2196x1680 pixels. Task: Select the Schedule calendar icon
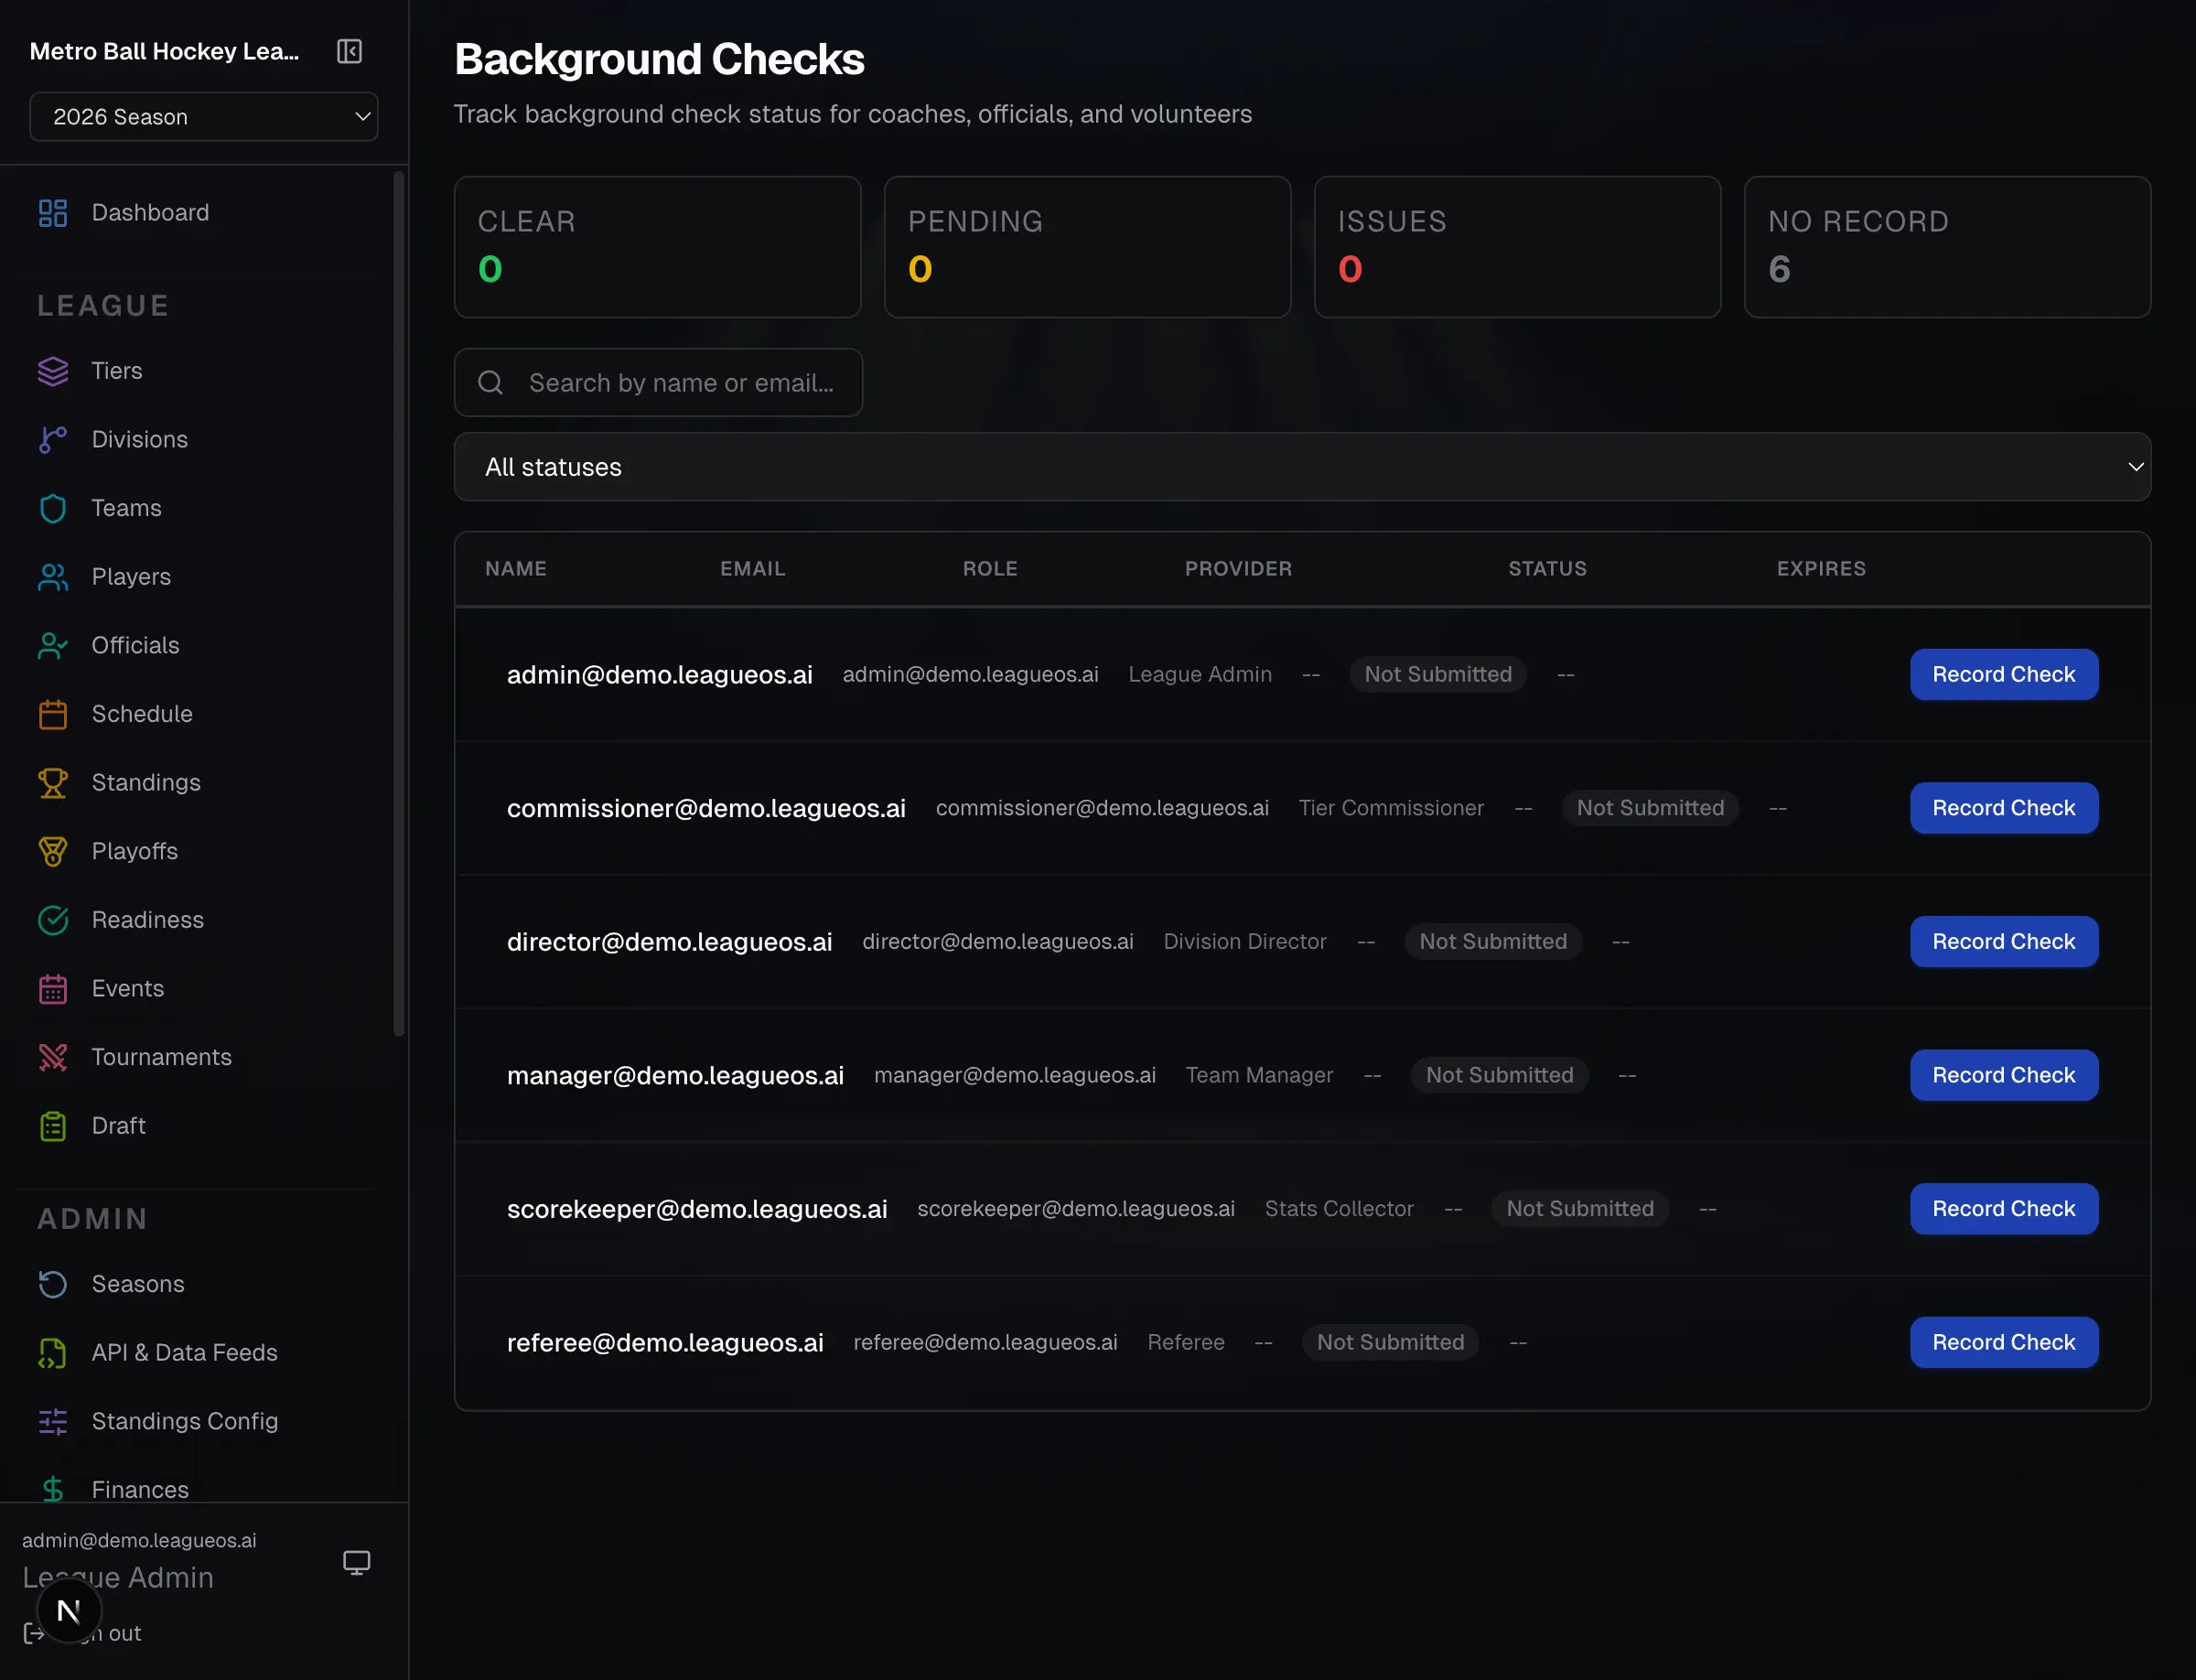click(53, 713)
